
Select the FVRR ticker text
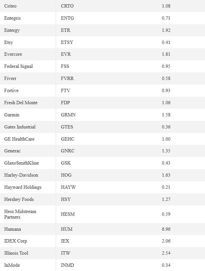pos(67,78)
